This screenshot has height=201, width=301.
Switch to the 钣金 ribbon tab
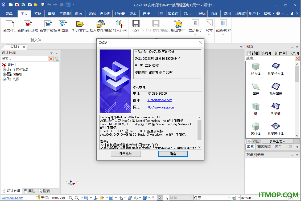click(x=133, y=14)
